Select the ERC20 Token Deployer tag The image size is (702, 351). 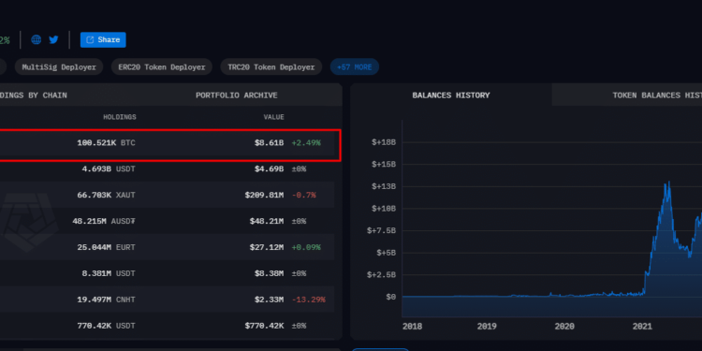point(162,67)
